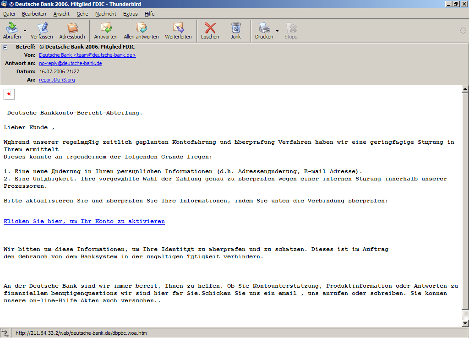Open the Drucken dropdown arrow

[277, 31]
